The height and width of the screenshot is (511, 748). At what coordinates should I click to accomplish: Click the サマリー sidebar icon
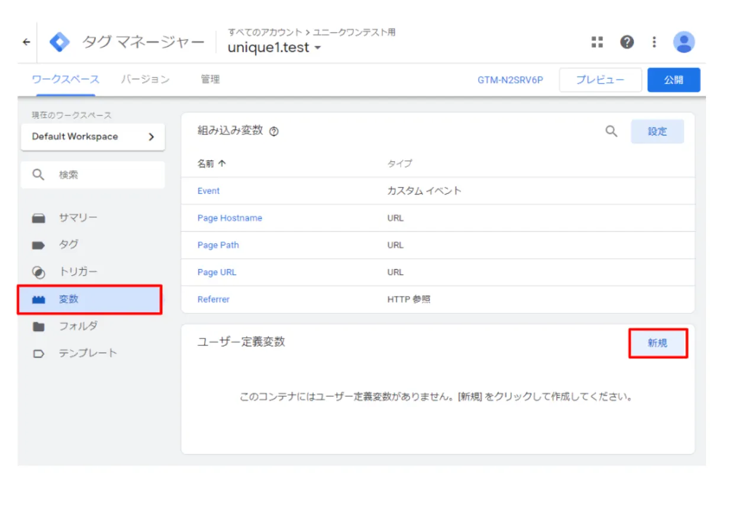coord(39,218)
